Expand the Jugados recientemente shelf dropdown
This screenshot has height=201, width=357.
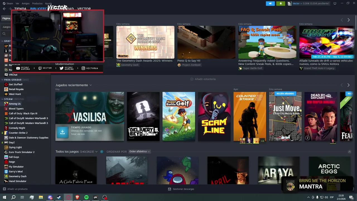pyautogui.click(x=90, y=85)
